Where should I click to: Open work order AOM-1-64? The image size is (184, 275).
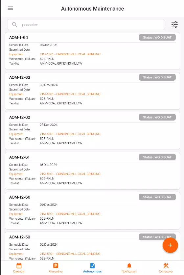(92, 51)
